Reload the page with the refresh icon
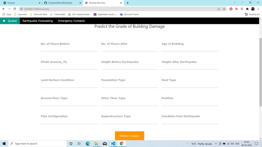Viewport: 262px width, 147px height. pos(15,9)
